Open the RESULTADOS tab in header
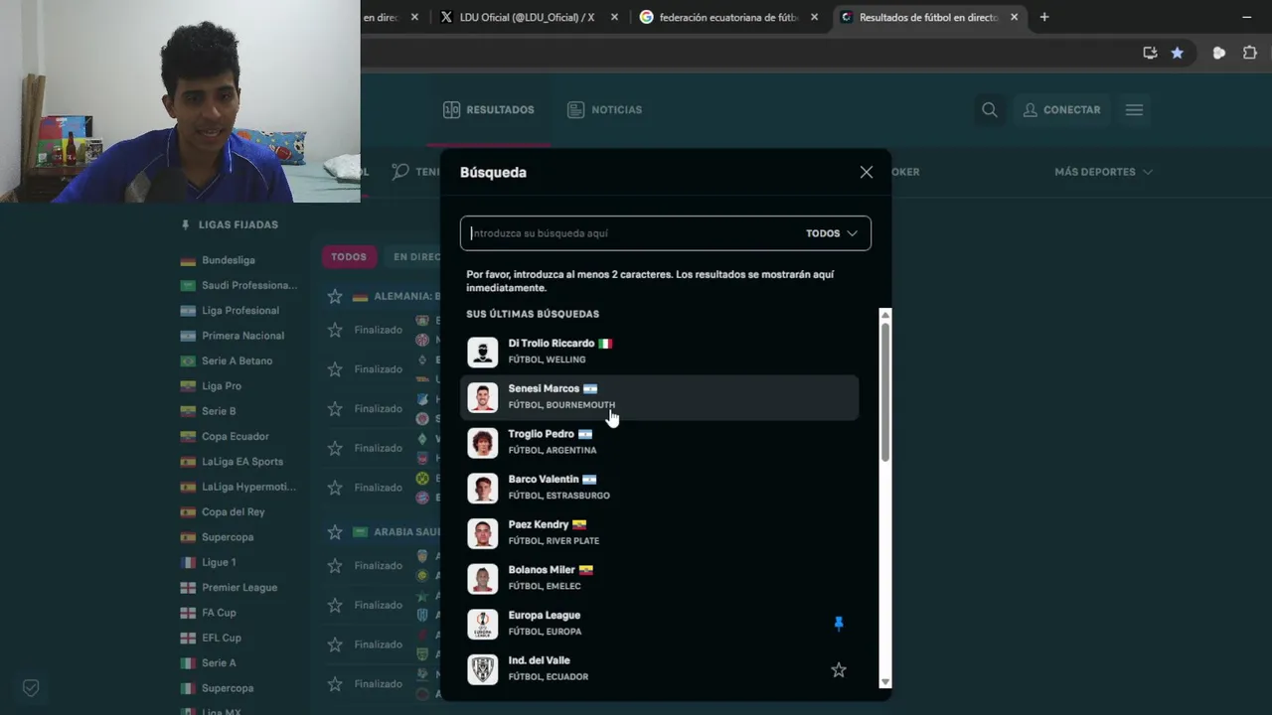This screenshot has height=715, width=1272. tap(489, 110)
